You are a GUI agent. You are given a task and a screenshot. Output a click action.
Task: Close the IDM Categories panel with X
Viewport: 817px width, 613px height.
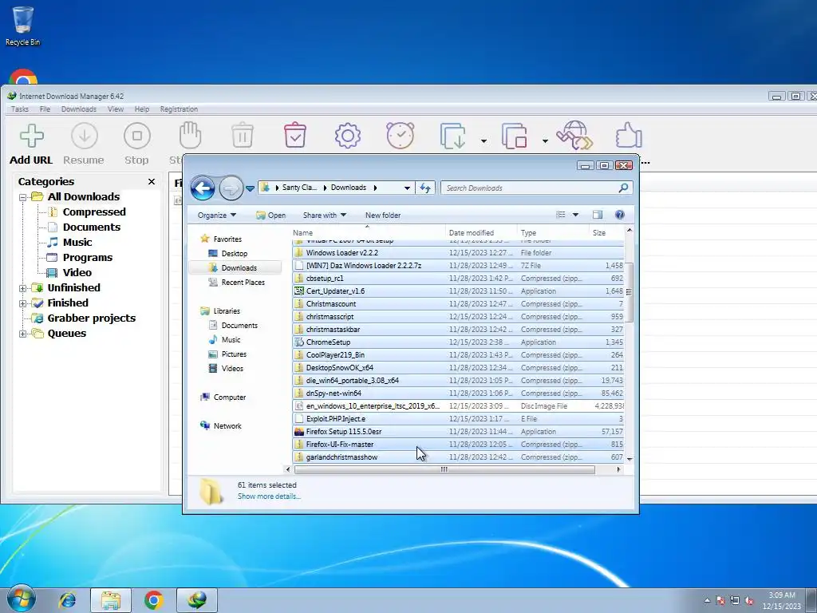(x=152, y=181)
